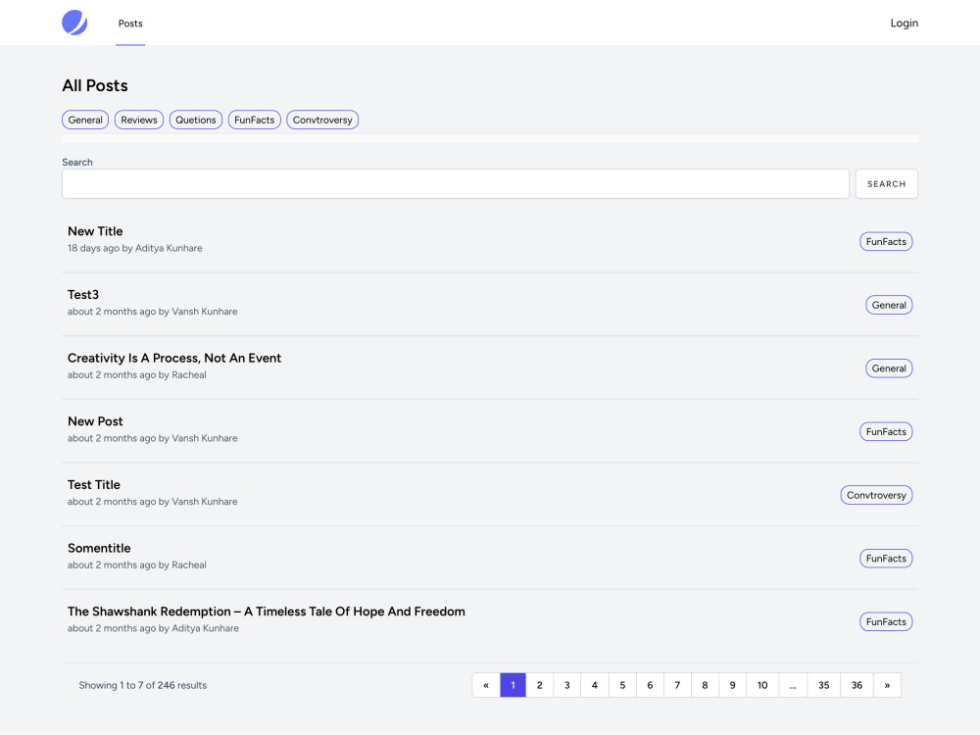
Task: Go to previous page with « arrow
Action: pos(486,685)
